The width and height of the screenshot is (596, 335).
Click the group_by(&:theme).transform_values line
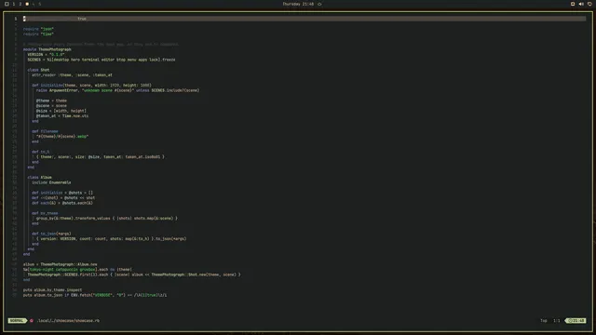[x=107, y=219]
